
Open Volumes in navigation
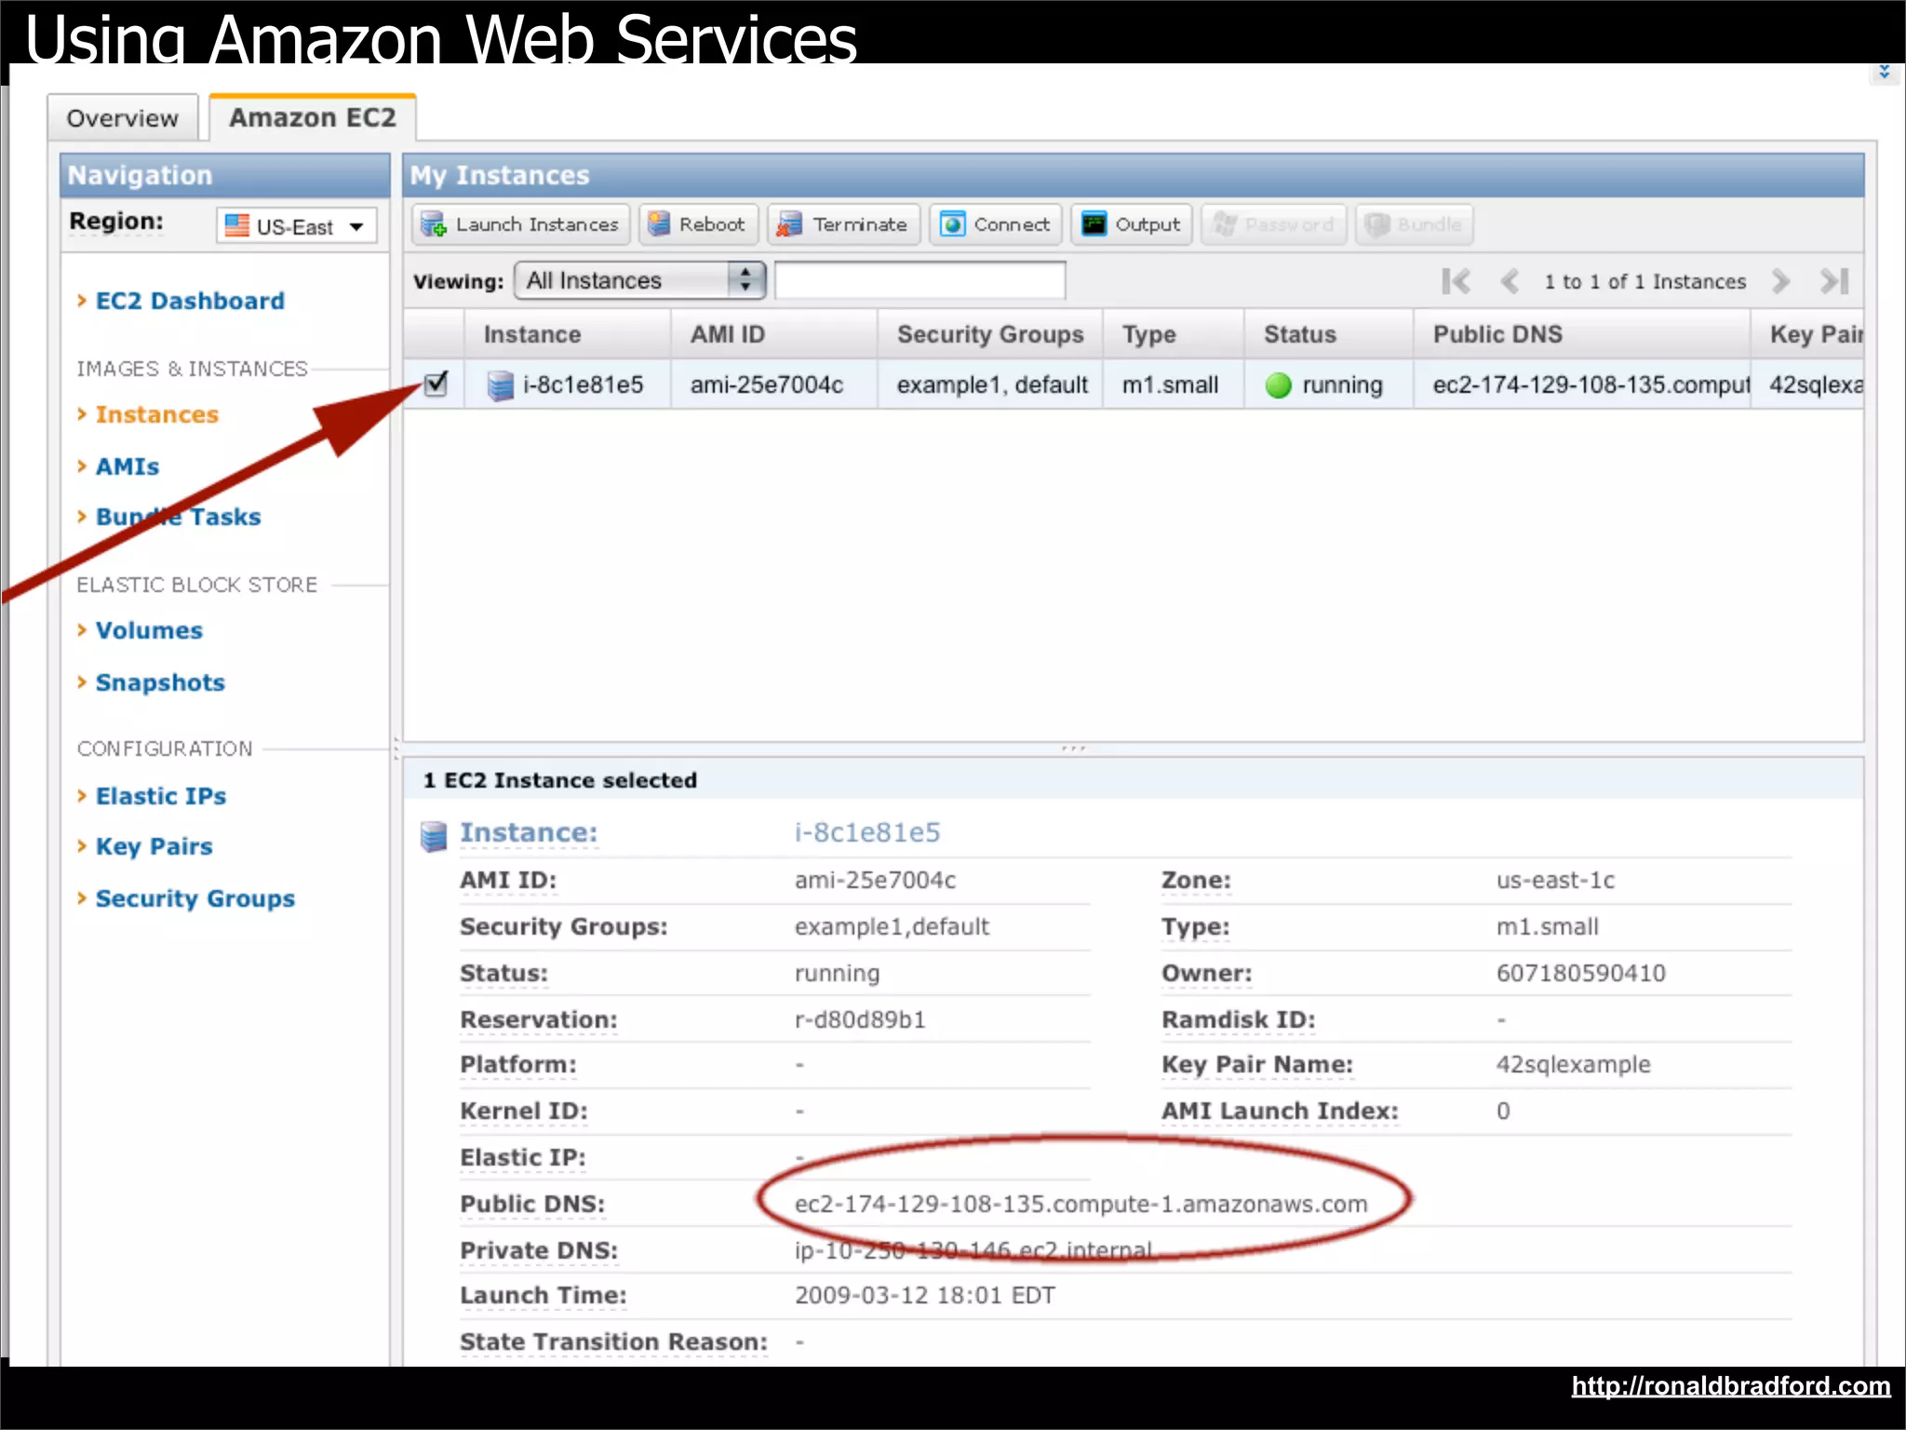149,630
